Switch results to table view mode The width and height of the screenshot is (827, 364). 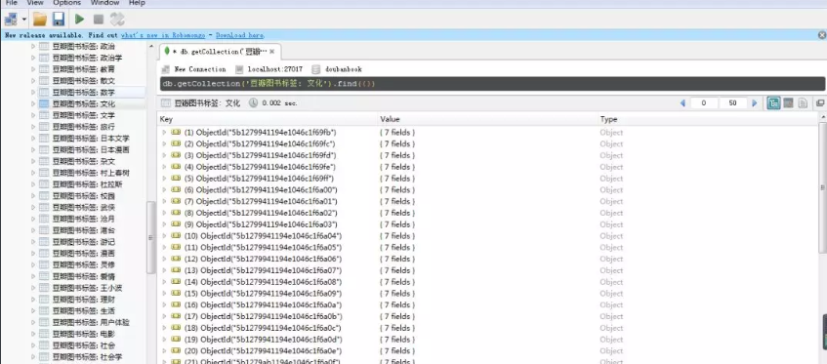[x=789, y=103]
